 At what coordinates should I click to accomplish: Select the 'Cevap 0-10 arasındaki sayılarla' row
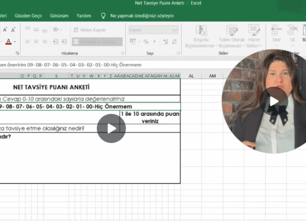pos(90,99)
